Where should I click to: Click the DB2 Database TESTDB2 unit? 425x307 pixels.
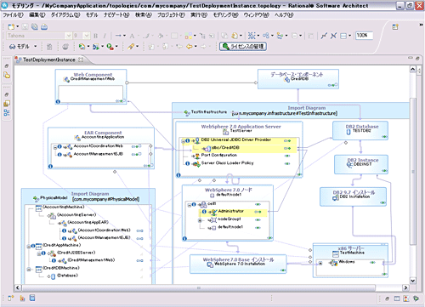tap(360, 130)
